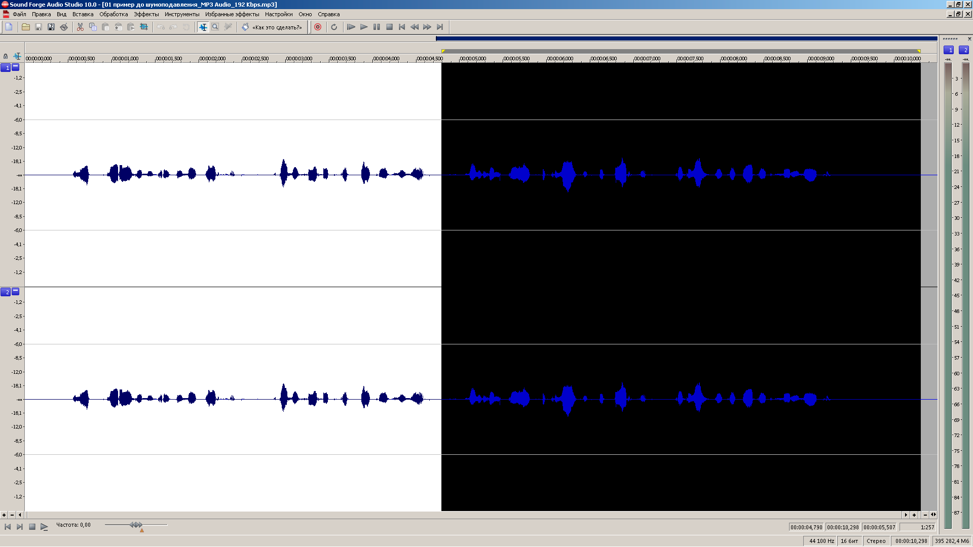Copy the selected audio
Screen dimensions: 973x547
[93, 27]
